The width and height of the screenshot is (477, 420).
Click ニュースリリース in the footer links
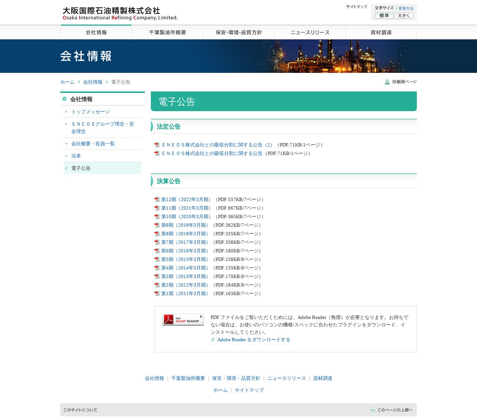pos(286,378)
